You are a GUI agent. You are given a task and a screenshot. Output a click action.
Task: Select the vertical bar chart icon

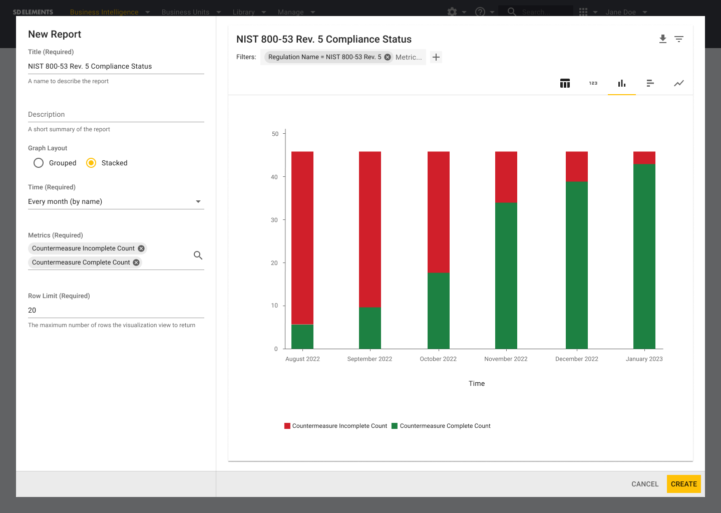pyautogui.click(x=621, y=83)
